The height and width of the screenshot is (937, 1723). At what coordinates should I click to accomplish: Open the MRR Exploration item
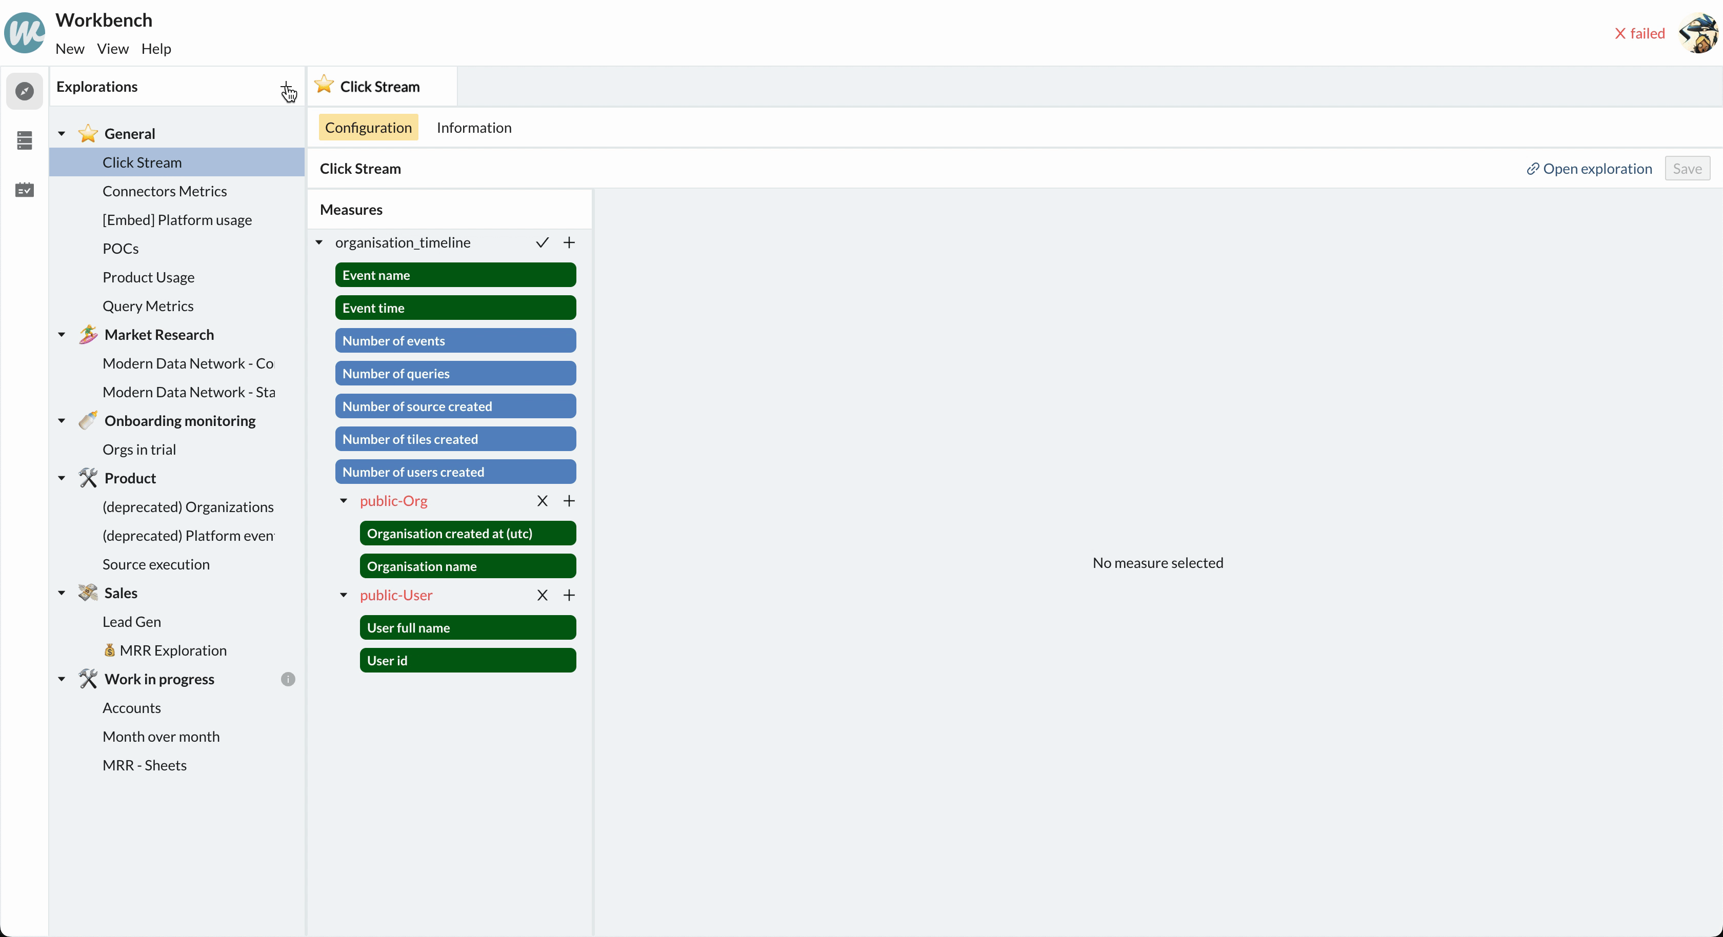coord(173,651)
